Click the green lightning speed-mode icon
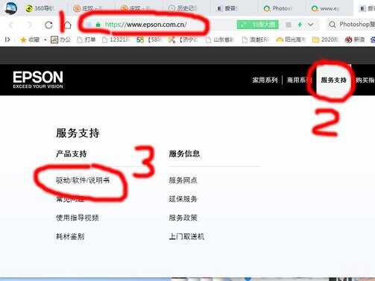 300,25
